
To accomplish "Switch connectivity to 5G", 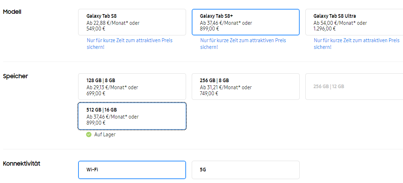I will 246,170.
